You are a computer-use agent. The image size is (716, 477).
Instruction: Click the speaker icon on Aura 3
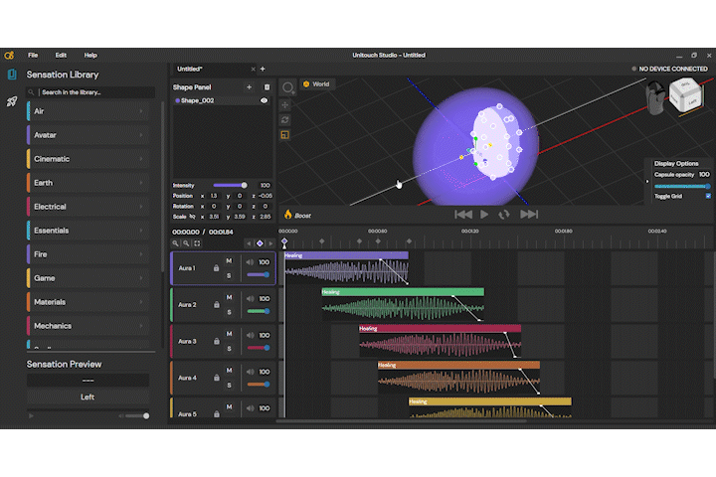point(250,335)
